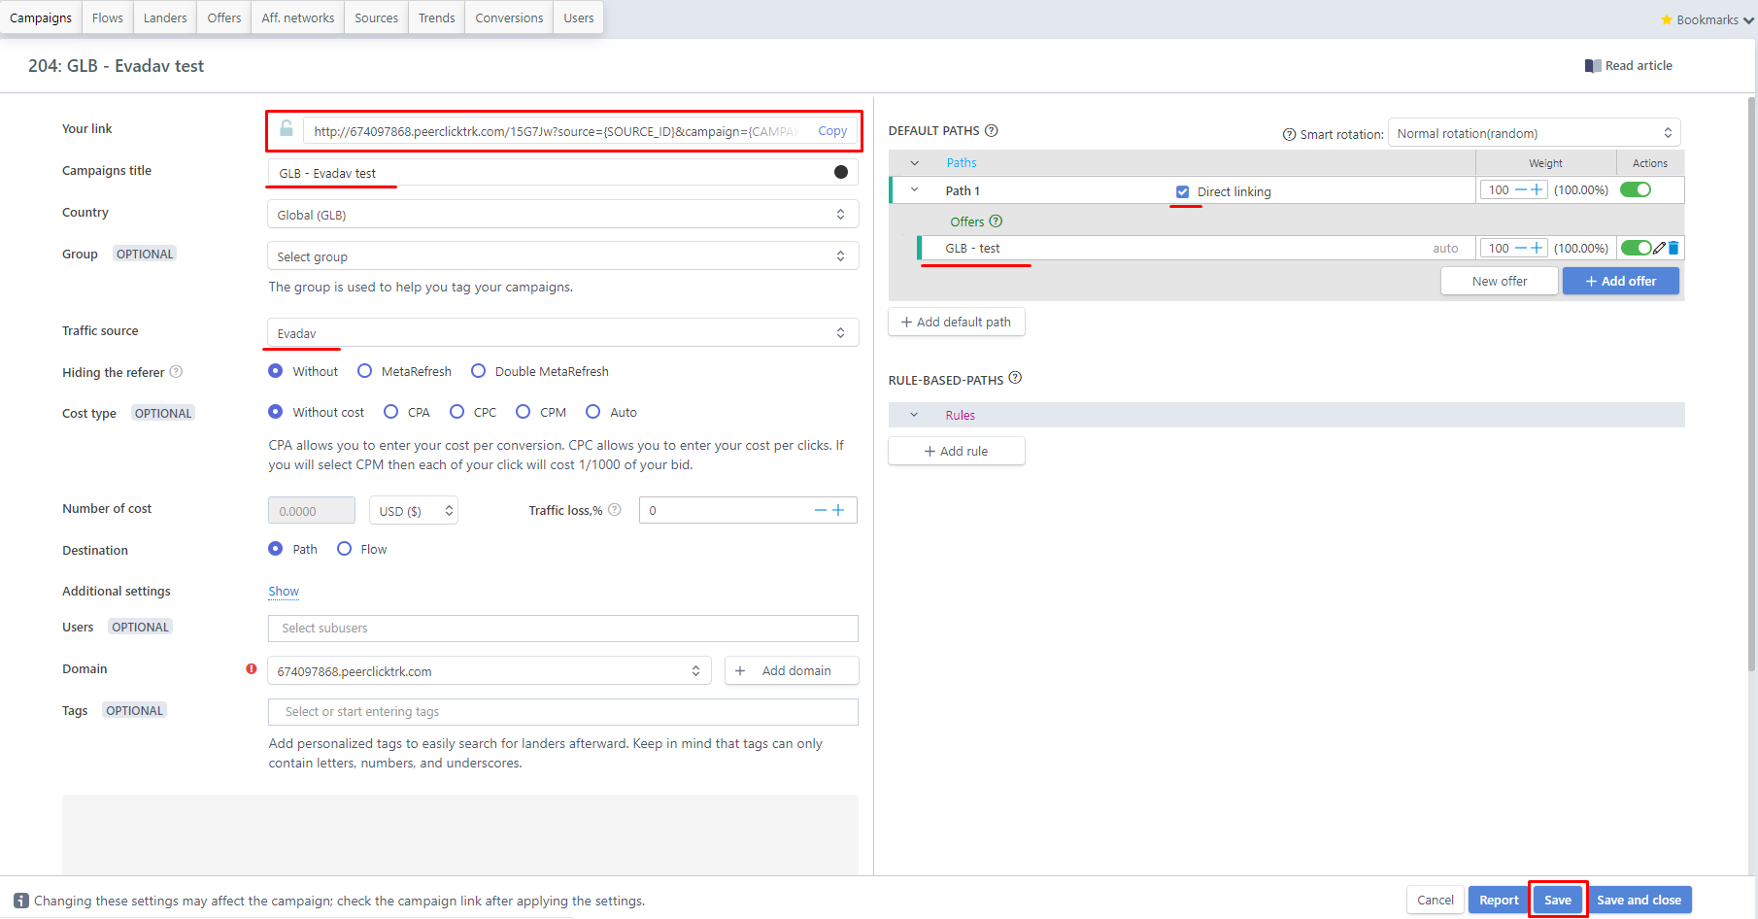1758x919 pixels.
Task: Decrease Traffic loss percent with minus icon
Action: coord(821,510)
